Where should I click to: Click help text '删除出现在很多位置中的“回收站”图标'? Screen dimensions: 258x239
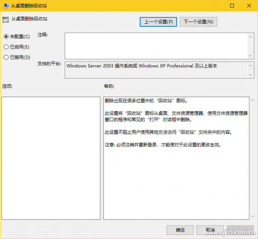point(146,100)
